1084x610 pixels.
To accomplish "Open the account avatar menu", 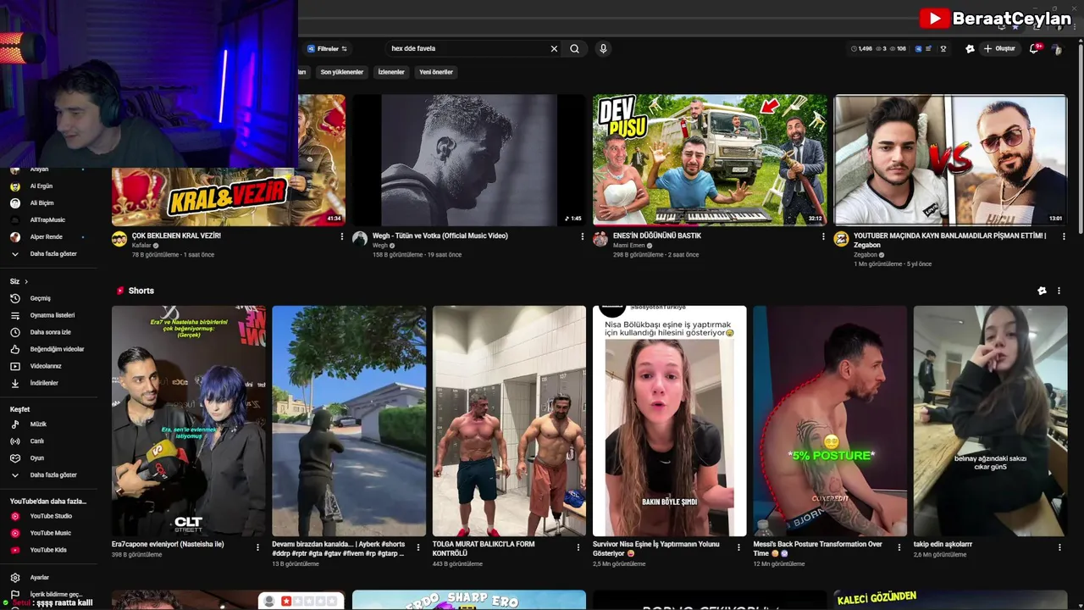I will [x=1056, y=49].
